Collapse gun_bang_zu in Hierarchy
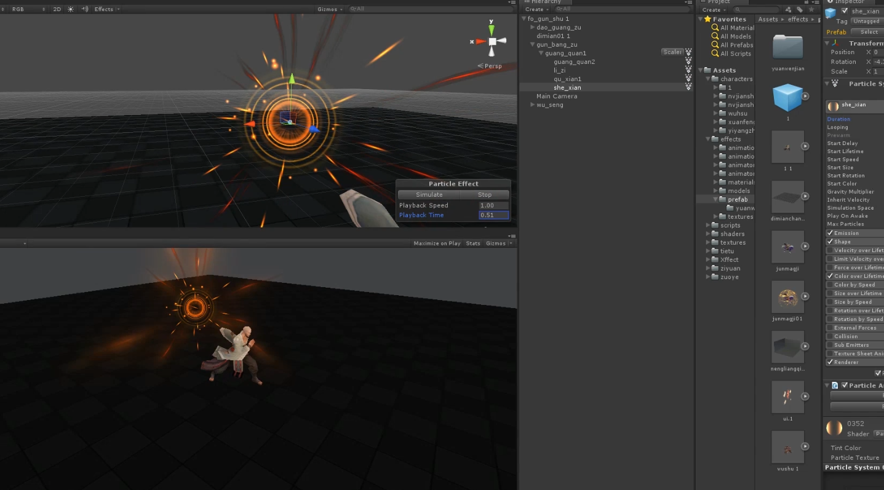884x490 pixels. tap(533, 44)
